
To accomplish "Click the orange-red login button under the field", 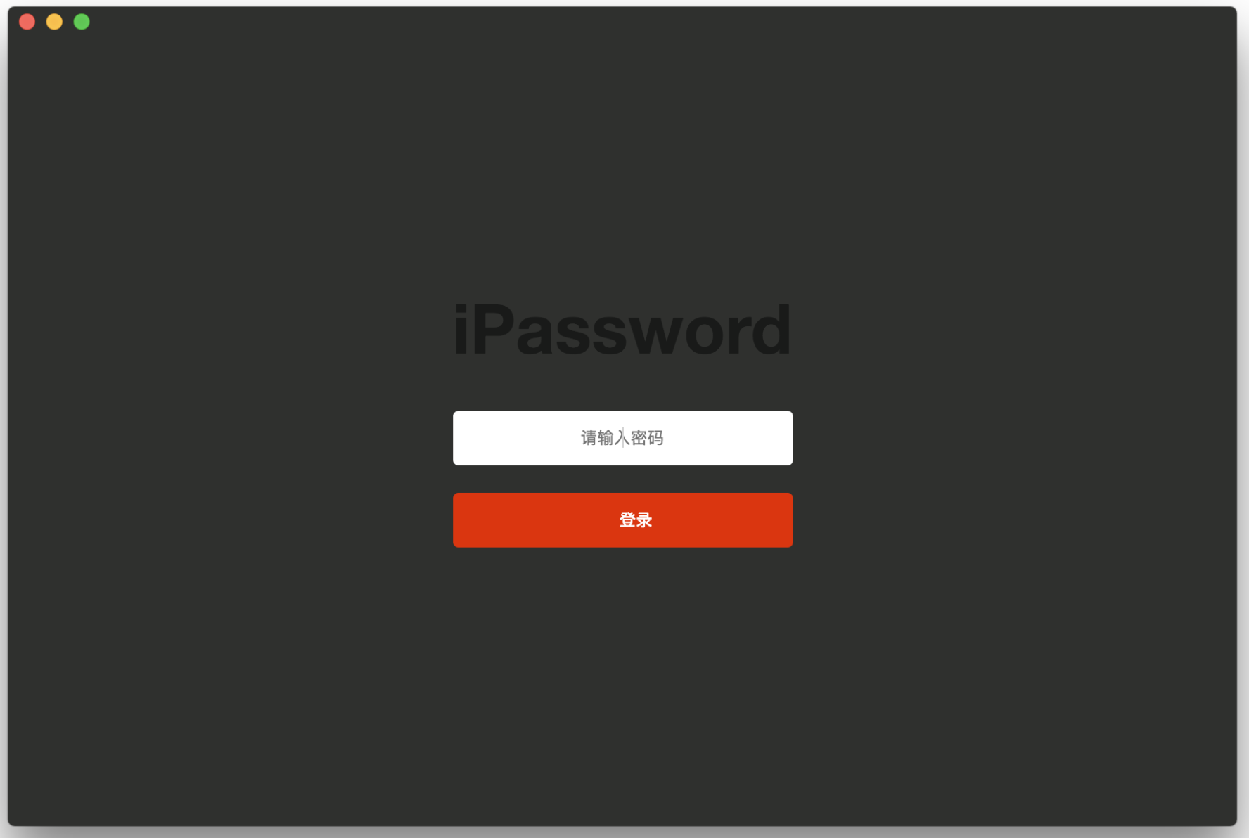I will pos(622,520).
